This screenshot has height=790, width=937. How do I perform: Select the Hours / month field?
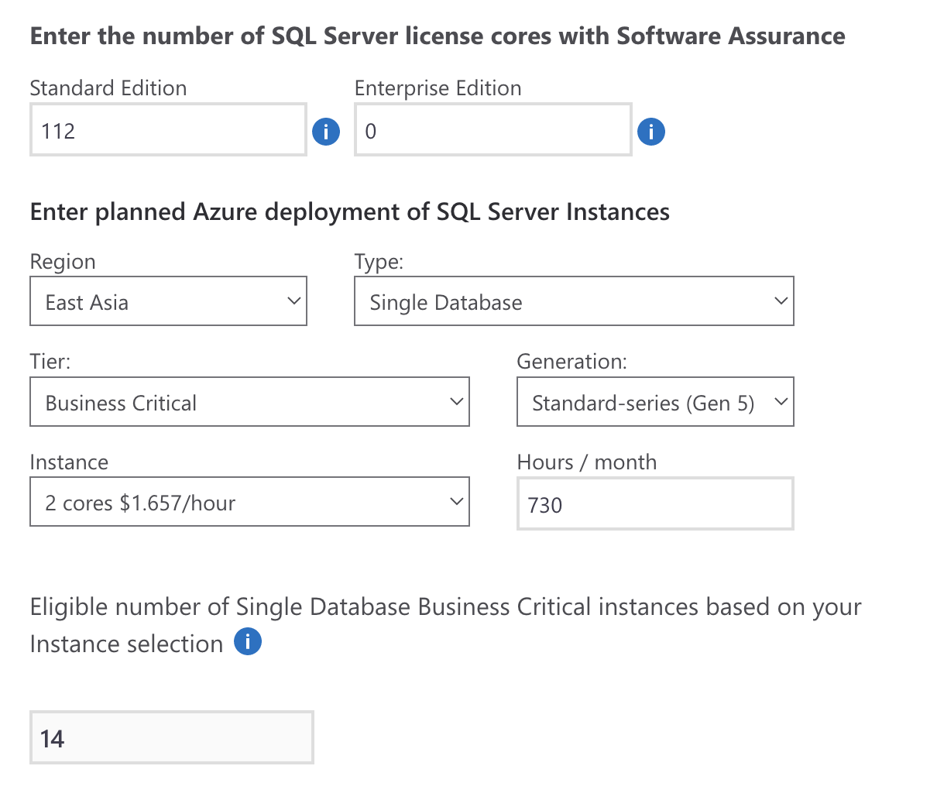pyautogui.click(x=655, y=503)
